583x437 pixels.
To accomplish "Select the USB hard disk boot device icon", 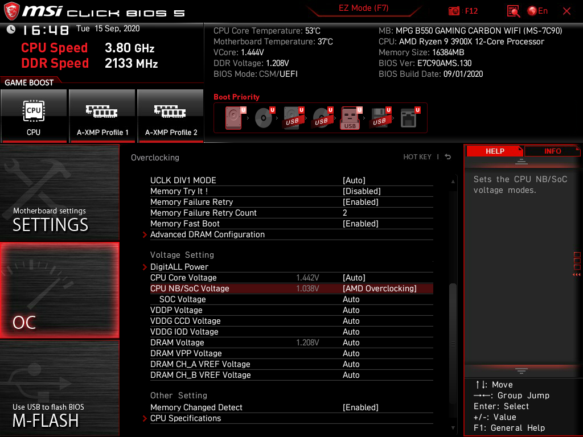I will tap(293, 118).
